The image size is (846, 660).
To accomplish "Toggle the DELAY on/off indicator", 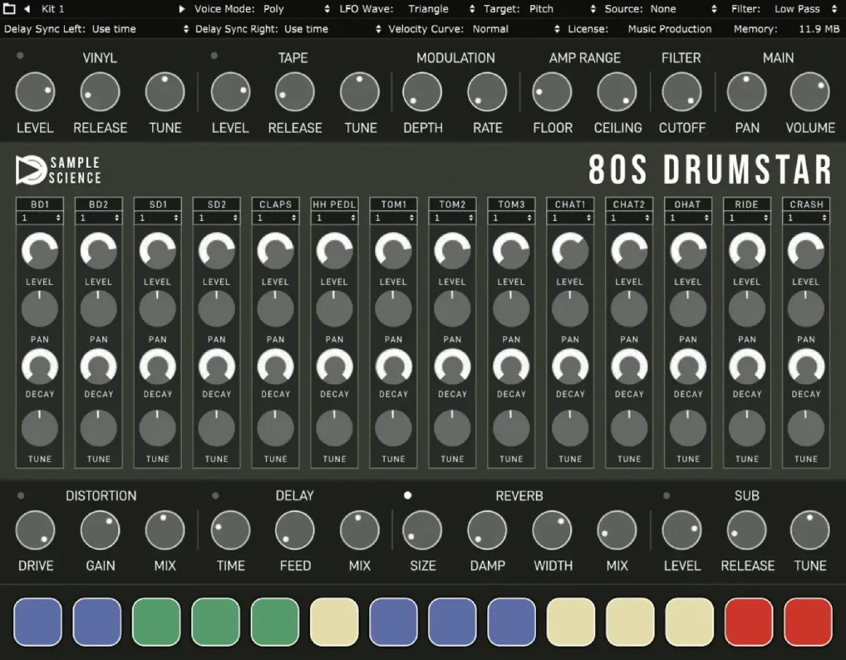I will 215,496.
